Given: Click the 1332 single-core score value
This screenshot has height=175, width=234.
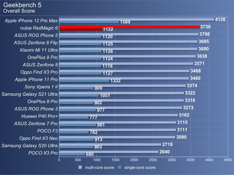Looking at the screenshot, I should (x=116, y=81).
